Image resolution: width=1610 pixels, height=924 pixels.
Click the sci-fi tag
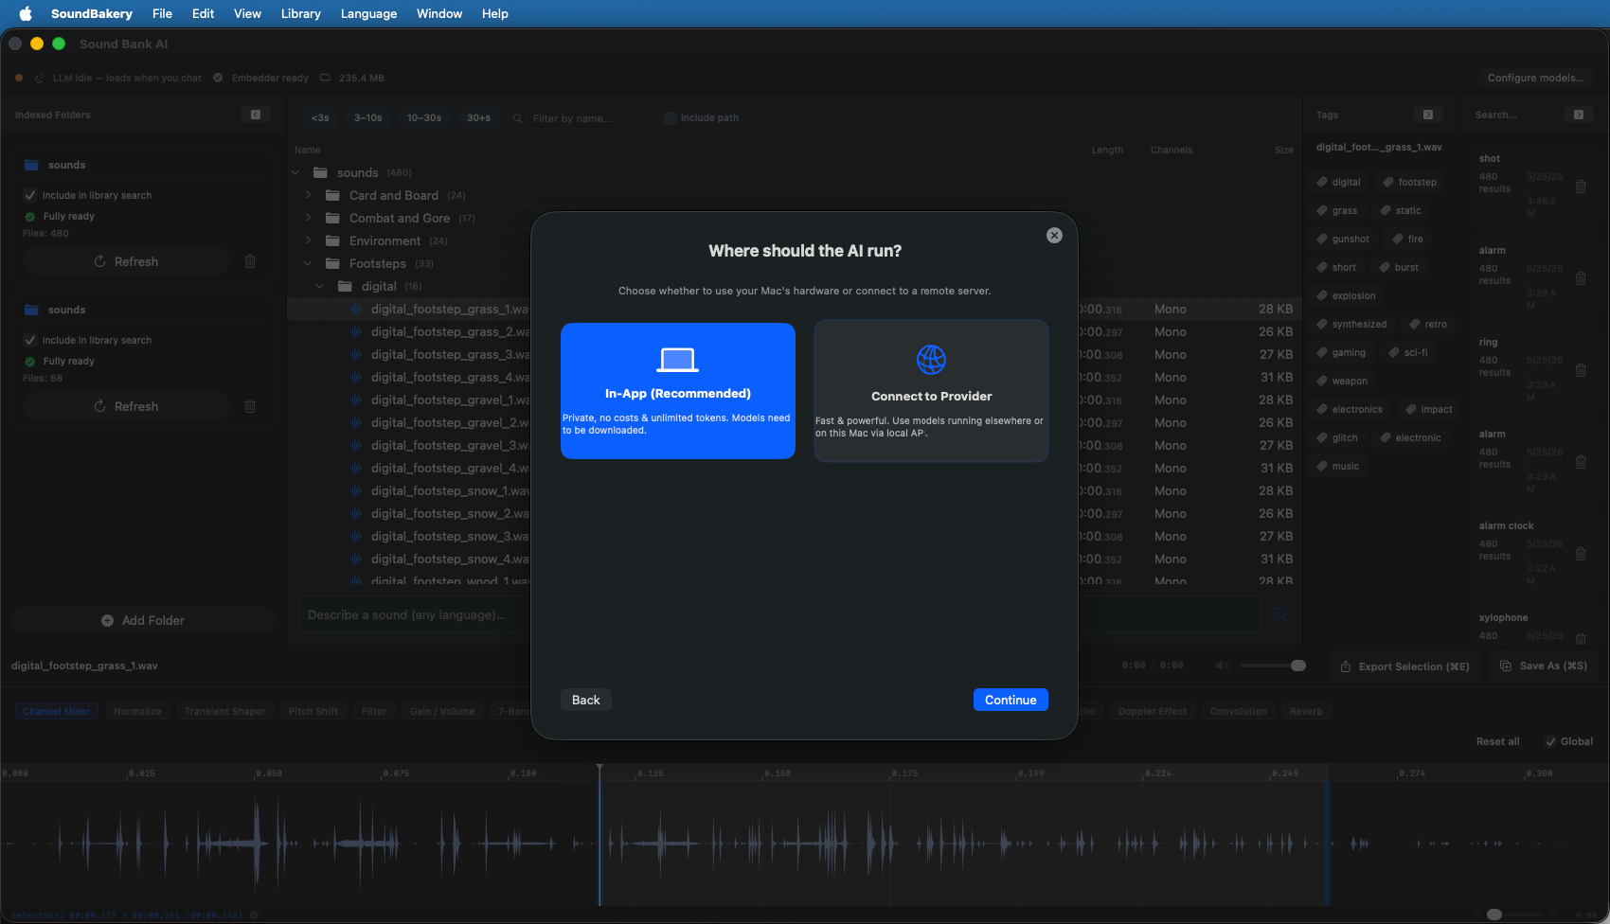[1408, 352]
